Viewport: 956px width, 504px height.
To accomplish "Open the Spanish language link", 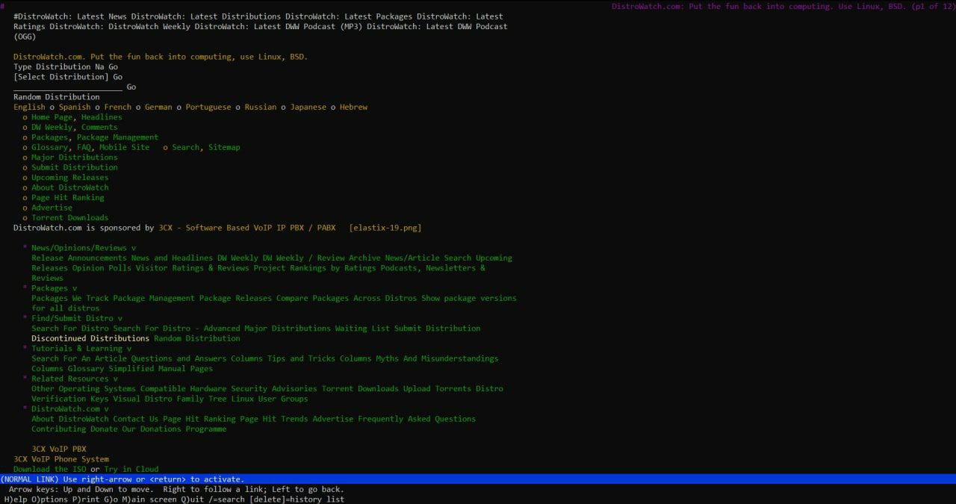I will pos(75,107).
